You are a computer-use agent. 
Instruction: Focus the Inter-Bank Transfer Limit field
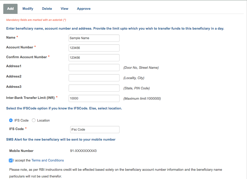[94, 98]
